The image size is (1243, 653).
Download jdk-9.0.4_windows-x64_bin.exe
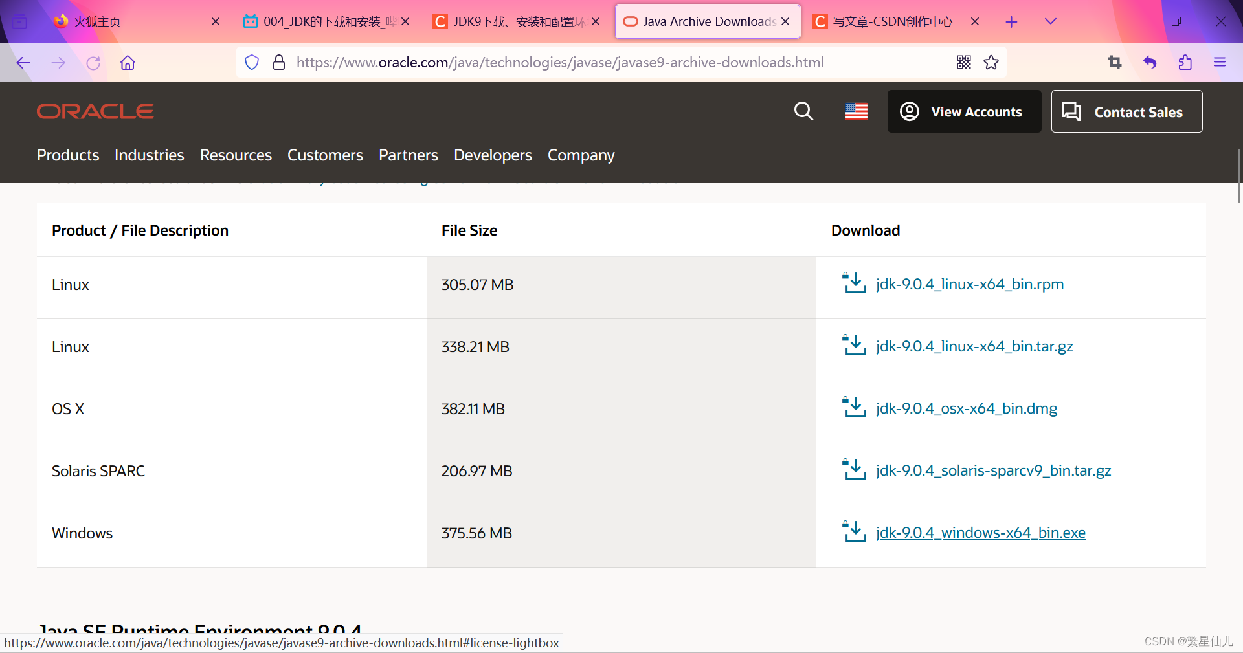pyautogui.click(x=981, y=533)
